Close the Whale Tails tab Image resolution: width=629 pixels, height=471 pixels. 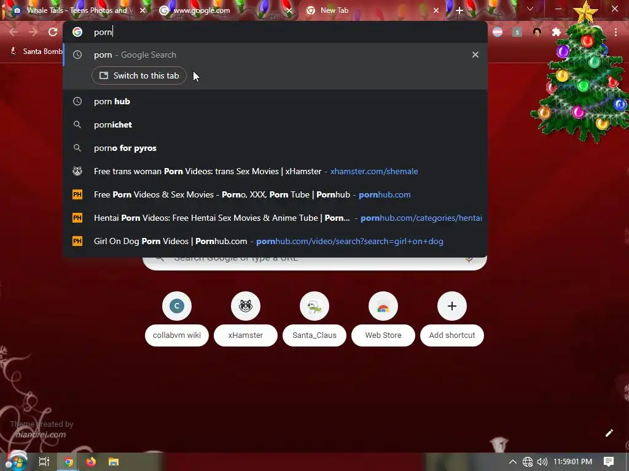tap(143, 10)
